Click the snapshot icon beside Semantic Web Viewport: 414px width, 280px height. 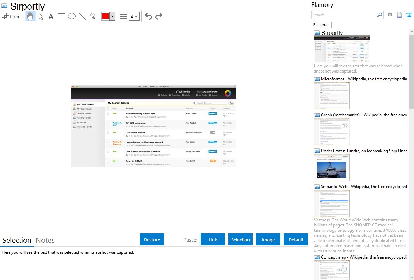click(x=317, y=187)
